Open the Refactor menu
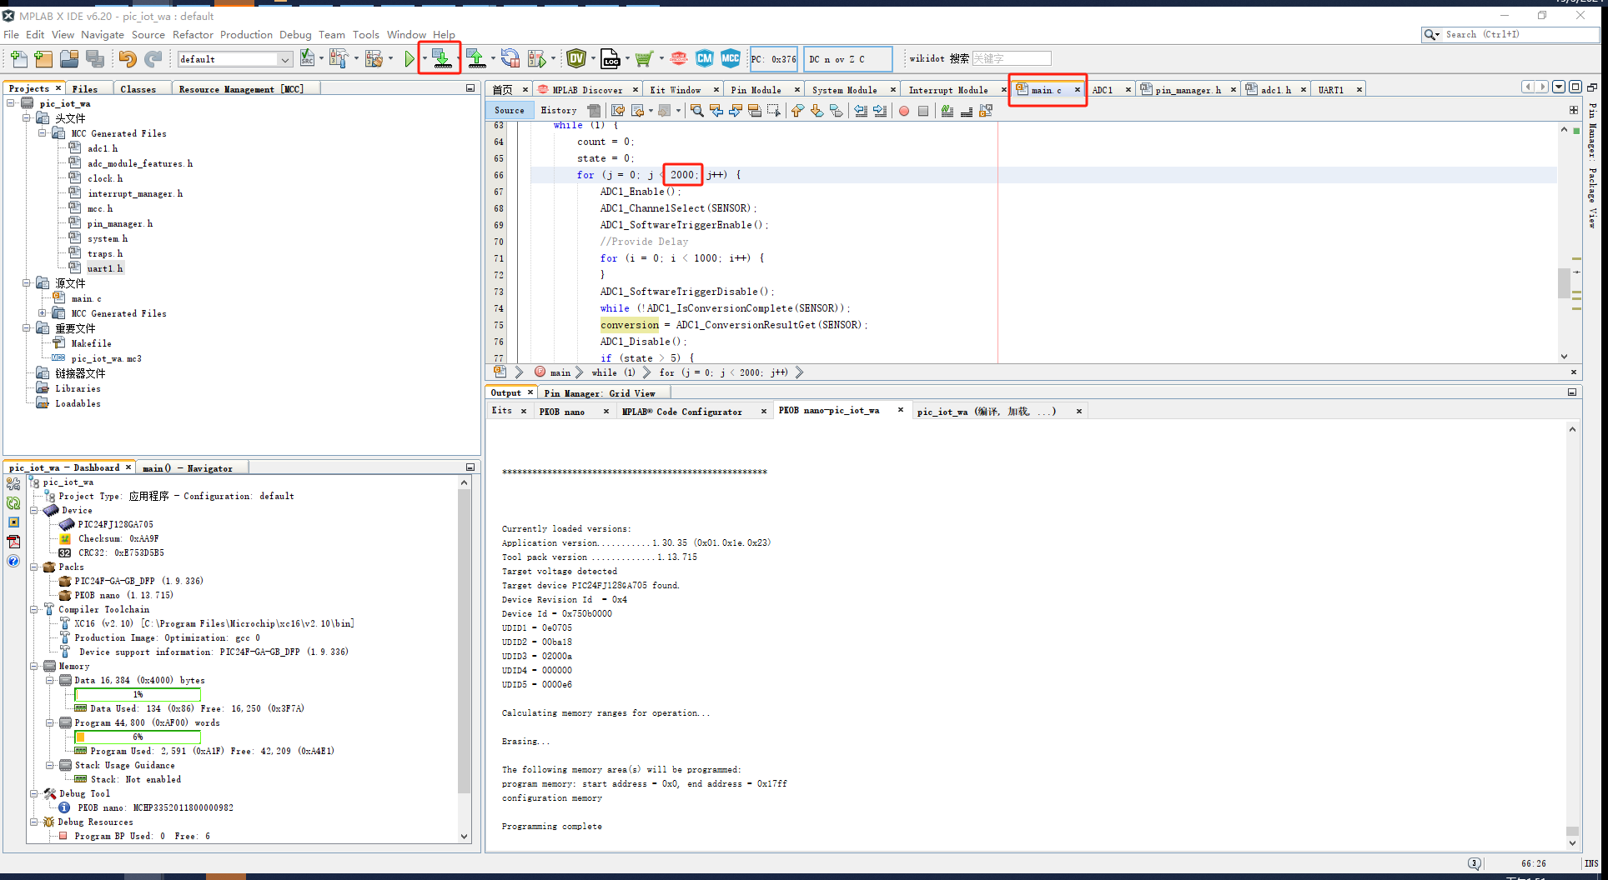The height and width of the screenshot is (880, 1608). coord(193,34)
